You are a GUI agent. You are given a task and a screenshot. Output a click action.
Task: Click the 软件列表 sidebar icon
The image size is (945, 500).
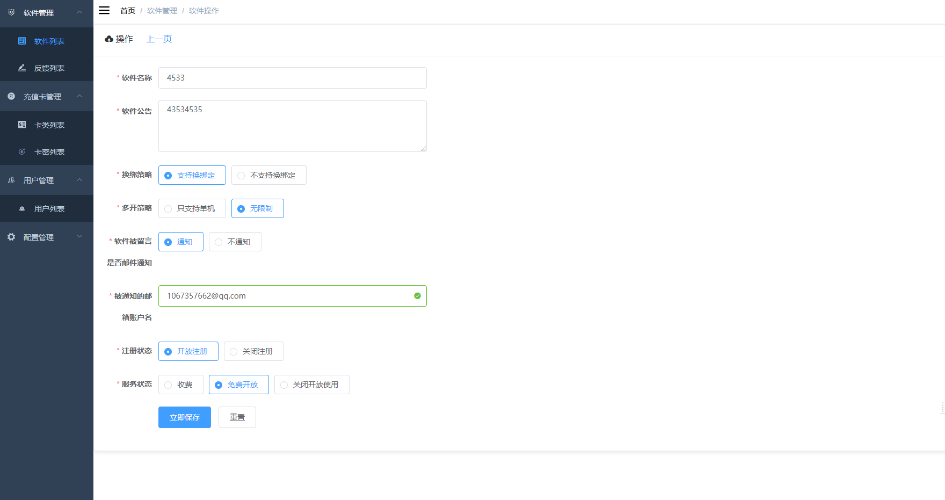(21, 41)
